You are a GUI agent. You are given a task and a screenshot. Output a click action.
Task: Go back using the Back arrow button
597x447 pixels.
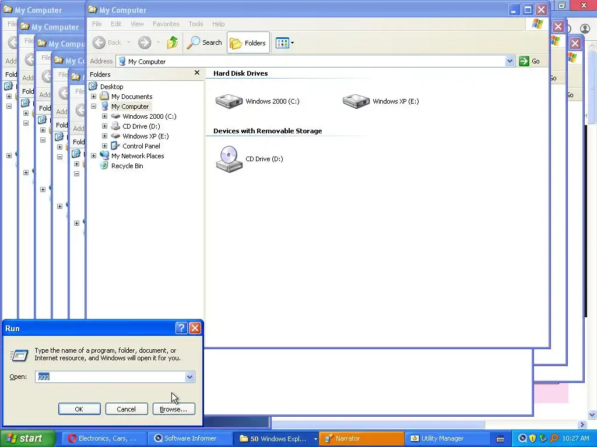pyautogui.click(x=107, y=42)
